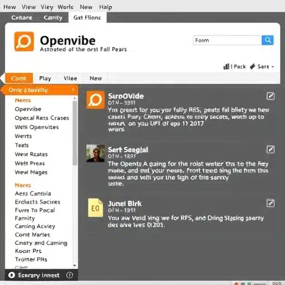Viewport: 285px width, 285px height.
Task: Open the Worls menu
Action: click(65, 7)
